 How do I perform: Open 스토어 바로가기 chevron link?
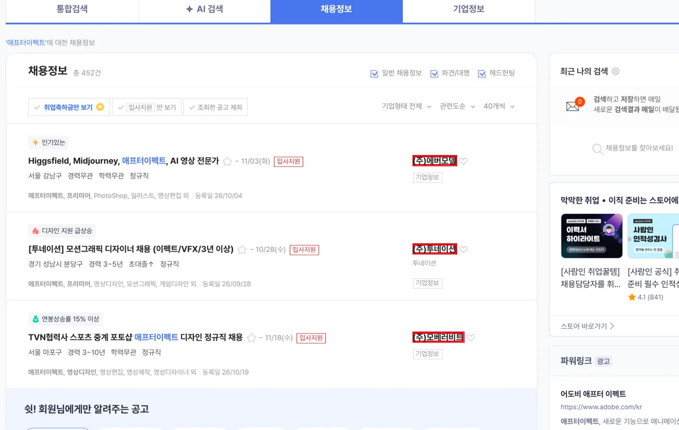587,326
